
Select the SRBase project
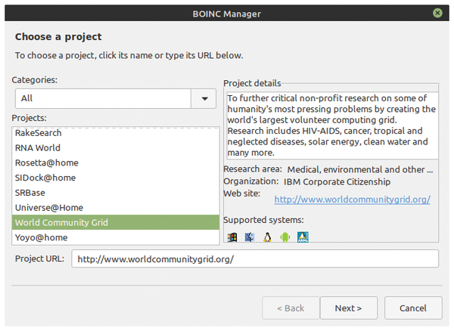click(116, 193)
